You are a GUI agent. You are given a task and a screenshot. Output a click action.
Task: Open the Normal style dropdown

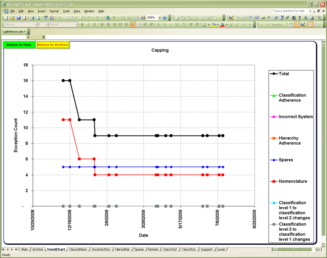[x=76, y=25]
